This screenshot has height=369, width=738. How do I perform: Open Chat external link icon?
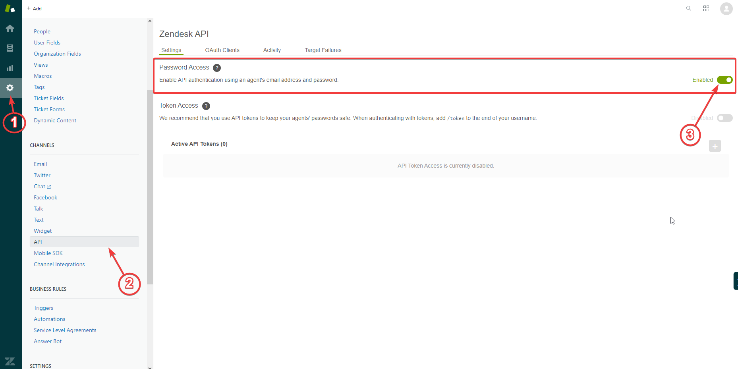(x=49, y=186)
